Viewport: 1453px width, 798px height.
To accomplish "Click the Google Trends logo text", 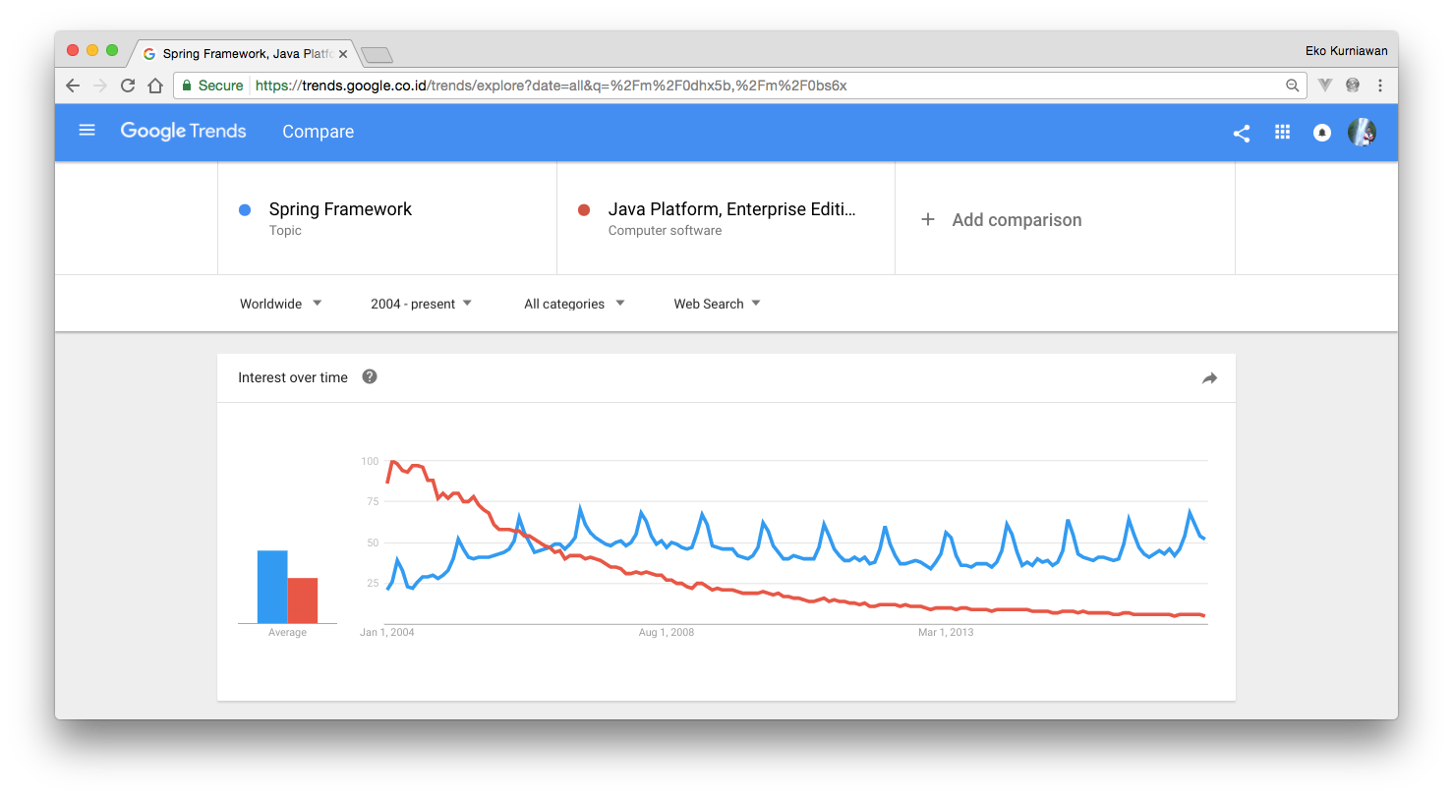I will tap(183, 131).
